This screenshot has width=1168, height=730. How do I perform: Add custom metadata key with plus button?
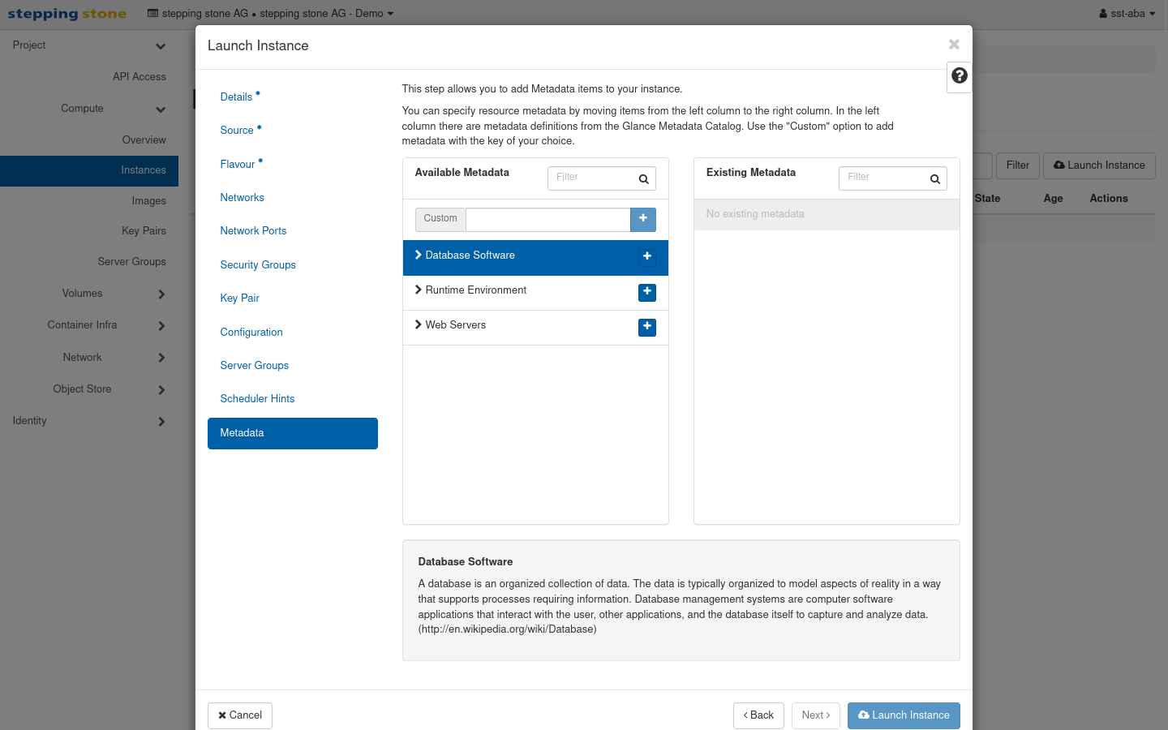point(643,219)
